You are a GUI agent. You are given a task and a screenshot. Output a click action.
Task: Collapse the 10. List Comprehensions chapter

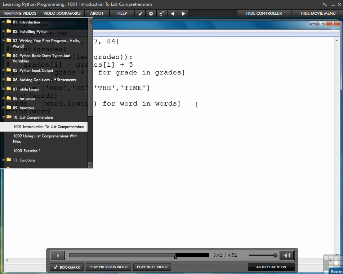click(x=32, y=117)
